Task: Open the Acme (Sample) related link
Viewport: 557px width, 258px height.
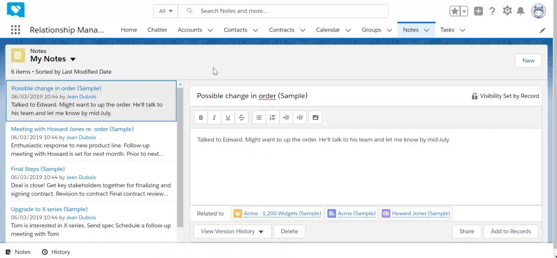Action: click(356, 213)
